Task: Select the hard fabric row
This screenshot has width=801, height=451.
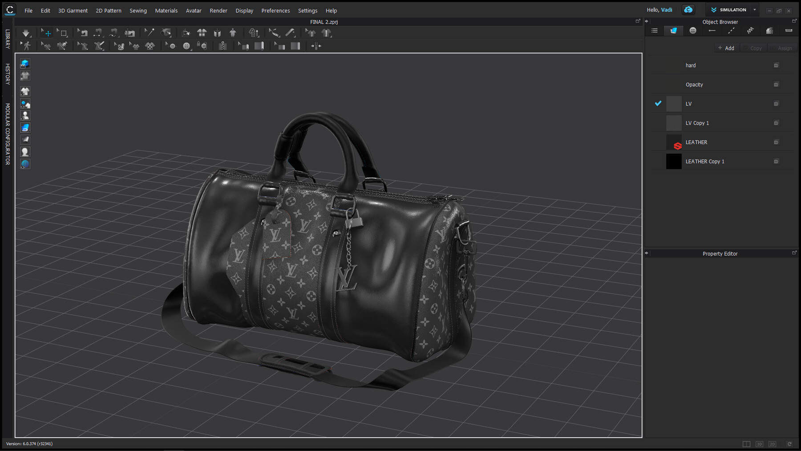Action: click(722, 65)
